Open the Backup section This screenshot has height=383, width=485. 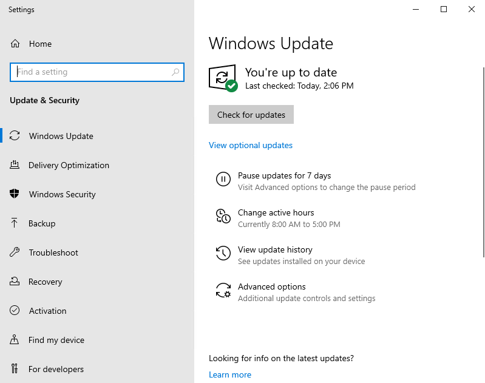pyautogui.click(x=42, y=223)
